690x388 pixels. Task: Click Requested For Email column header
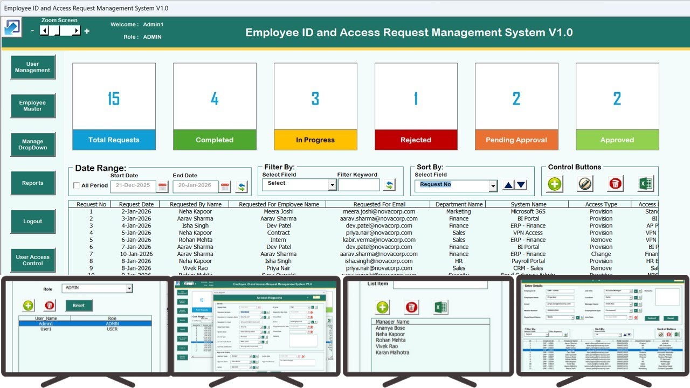click(x=379, y=204)
